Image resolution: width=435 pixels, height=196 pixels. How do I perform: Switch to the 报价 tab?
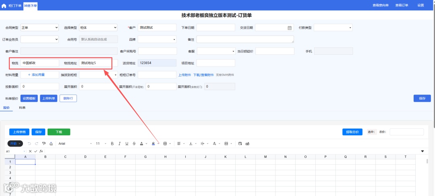(x=6, y=107)
